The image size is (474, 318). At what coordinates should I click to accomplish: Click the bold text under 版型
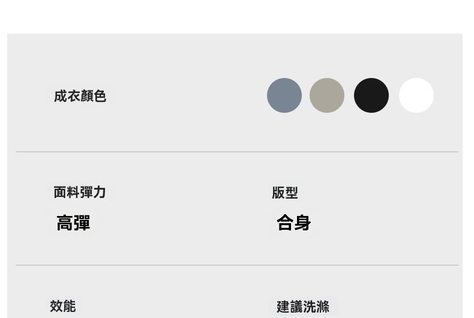coord(294,223)
